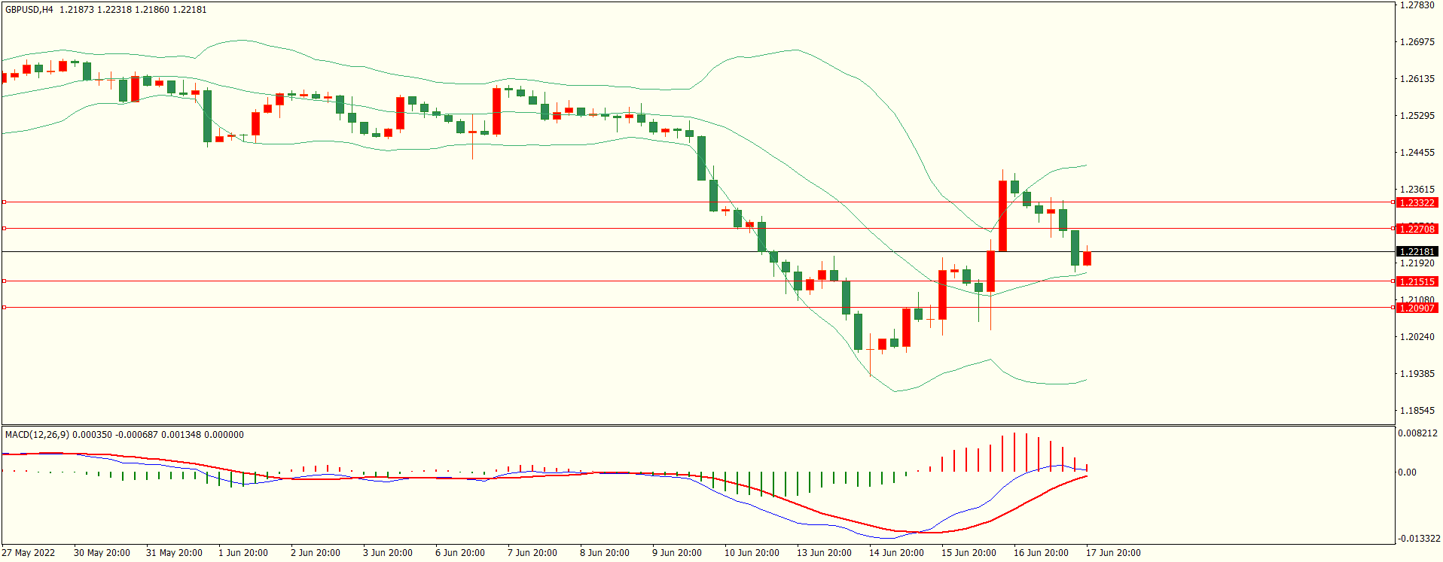Click the 2 Jun 20:00 time label
The image size is (1443, 562).
coord(316,553)
